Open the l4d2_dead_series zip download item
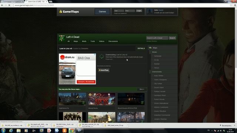The image size is (237, 133). (116, 125)
